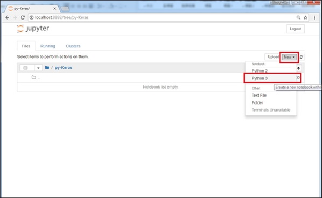Open the New dropdown button
The height and width of the screenshot is (198, 322).
point(289,57)
